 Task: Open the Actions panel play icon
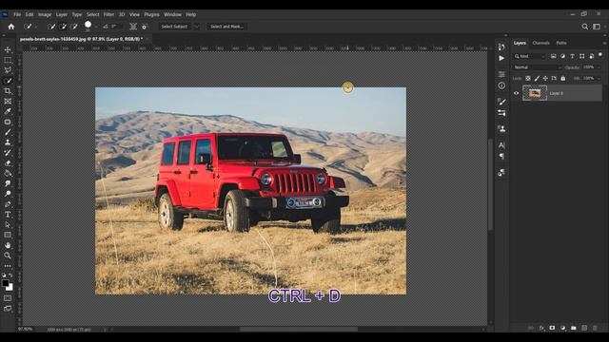point(501,58)
